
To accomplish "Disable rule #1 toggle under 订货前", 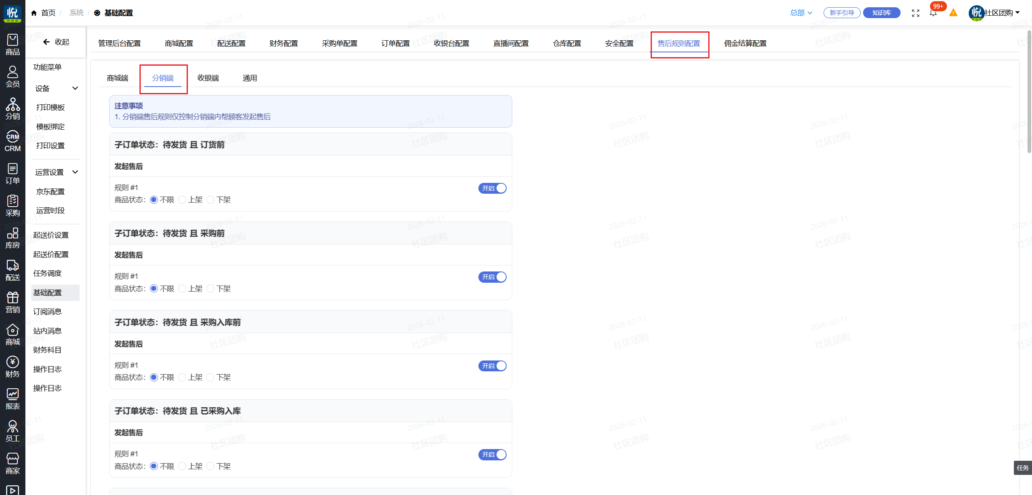I will click(x=492, y=188).
